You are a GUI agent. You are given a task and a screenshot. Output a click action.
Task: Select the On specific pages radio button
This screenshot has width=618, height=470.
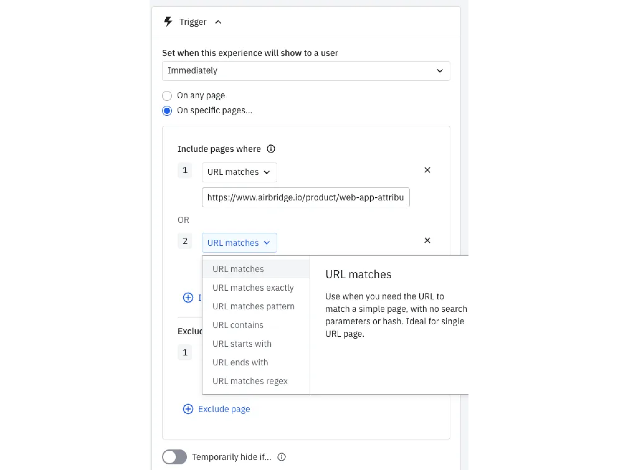coord(167,111)
